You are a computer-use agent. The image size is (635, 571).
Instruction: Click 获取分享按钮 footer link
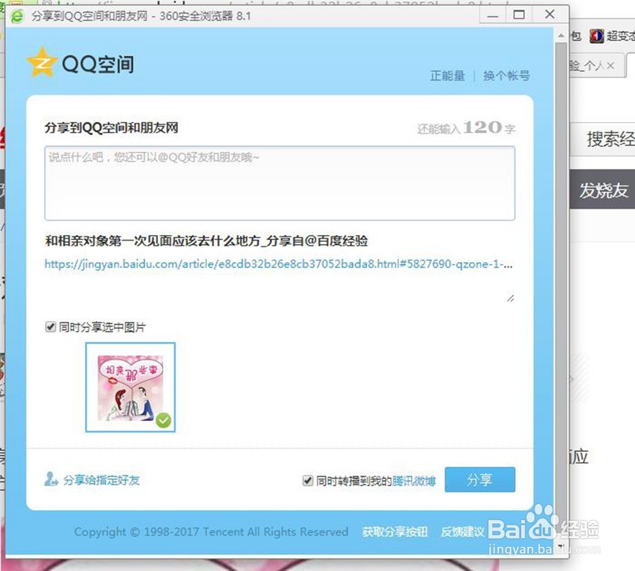coord(395,532)
